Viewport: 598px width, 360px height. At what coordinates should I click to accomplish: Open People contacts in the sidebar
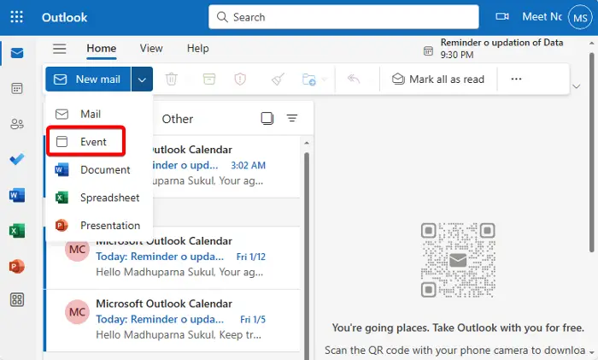pyautogui.click(x=17, y=124)
